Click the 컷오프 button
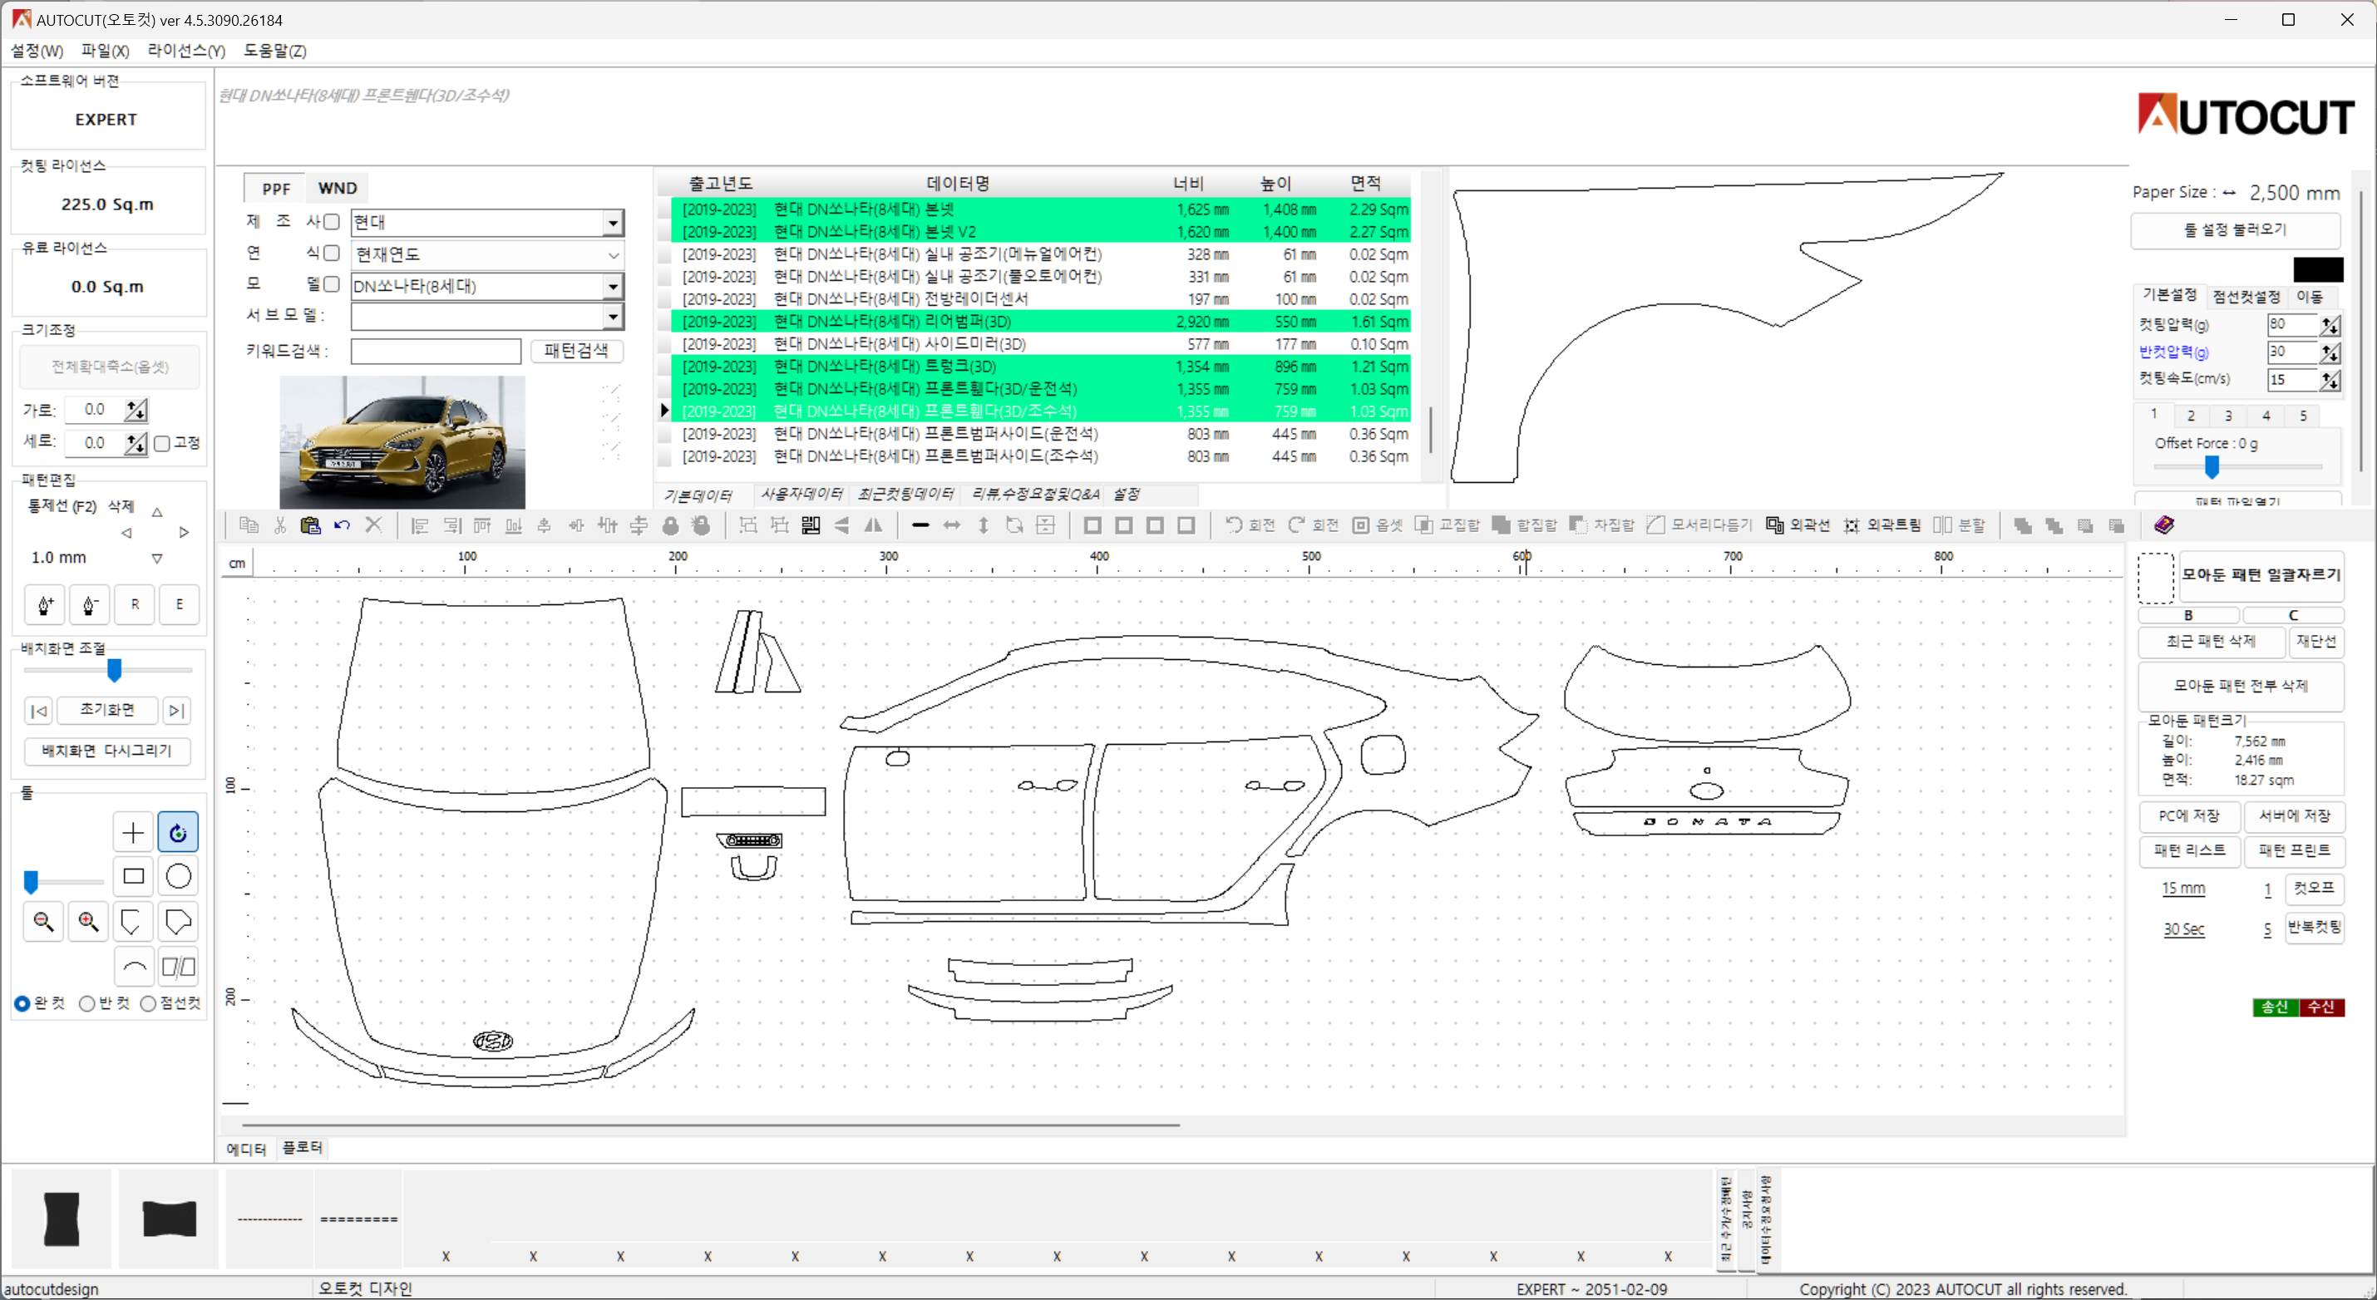The height and width of the screenshot is (1300, 2377). 2313,889
